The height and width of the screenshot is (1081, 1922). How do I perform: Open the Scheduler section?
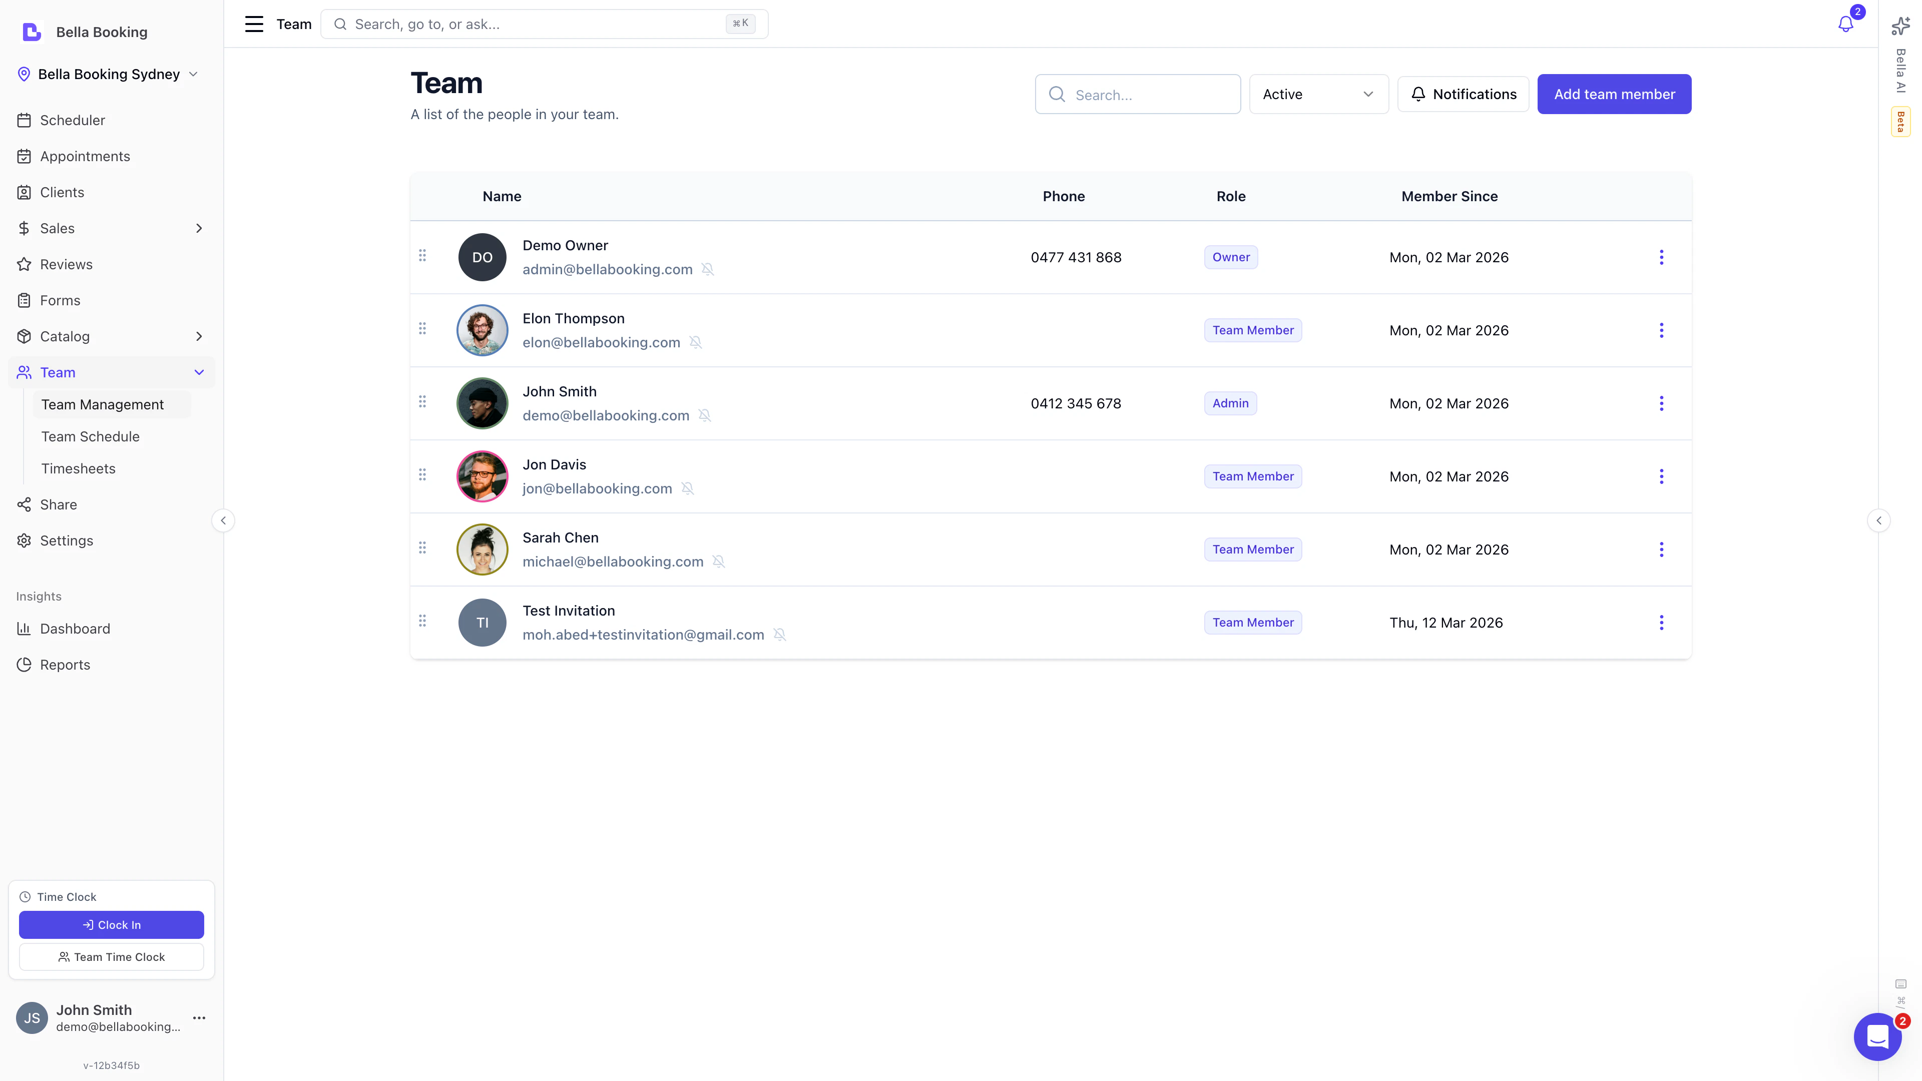(x=73, y=120)
